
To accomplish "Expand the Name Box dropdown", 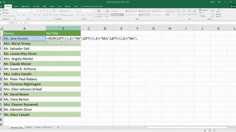I will click(9, 23).
